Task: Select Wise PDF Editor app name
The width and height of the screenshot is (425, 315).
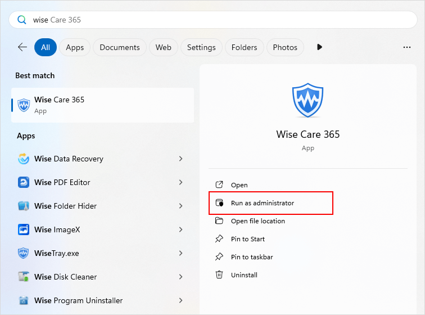Action: tap(62, 182)
